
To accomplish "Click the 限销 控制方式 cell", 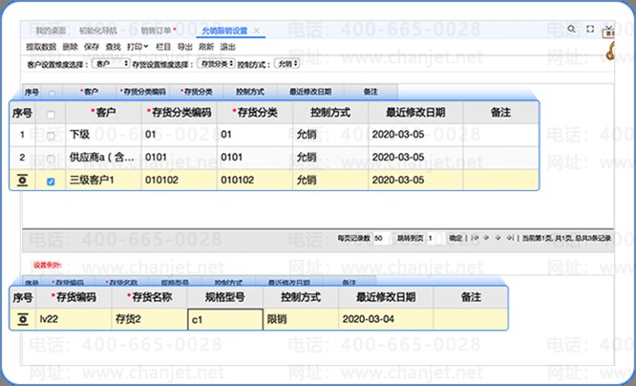I will [x=301, y=319].
